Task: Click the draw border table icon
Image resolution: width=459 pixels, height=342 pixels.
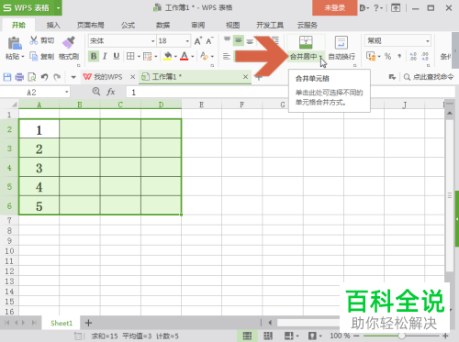Action: (148, 56)
